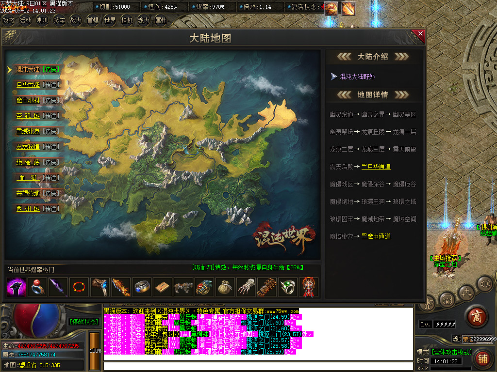Click right arrows beside 地图详情 header

coord(401,95)
